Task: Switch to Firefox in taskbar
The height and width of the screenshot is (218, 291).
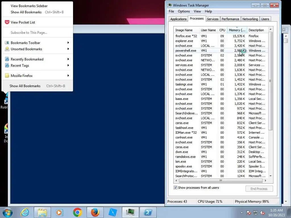Action: (95, 212)
